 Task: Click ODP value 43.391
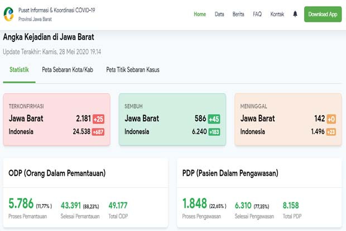tap(71, 206)
